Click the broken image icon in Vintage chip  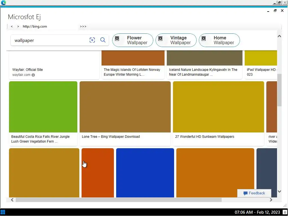point(160,38)
